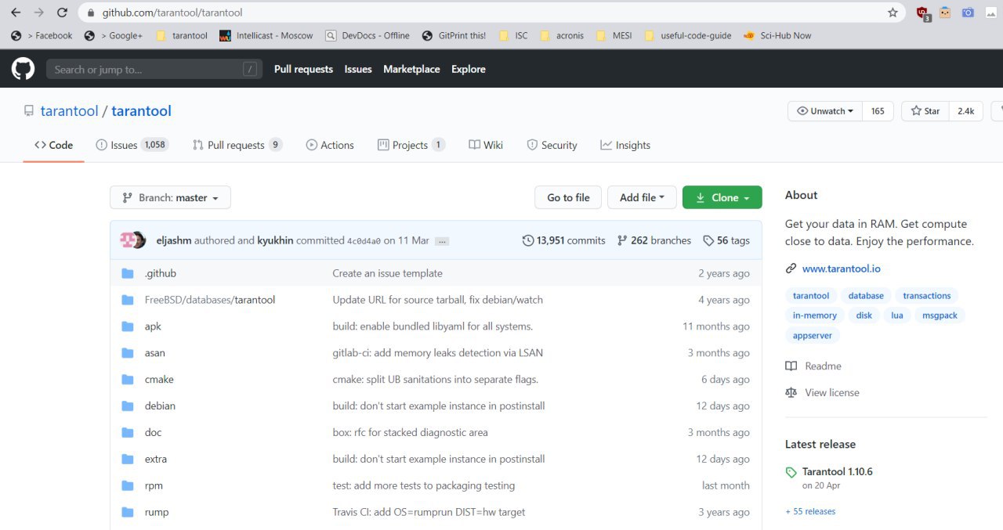Open the DevDocs - Offline bookmark
This screenshot has height=530, width=1003.
[x=368, y=35]
